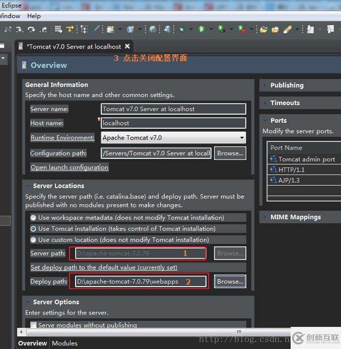Expand the MIME Mappings section
Screen dimensions: 341x349
tap(264, 217)
